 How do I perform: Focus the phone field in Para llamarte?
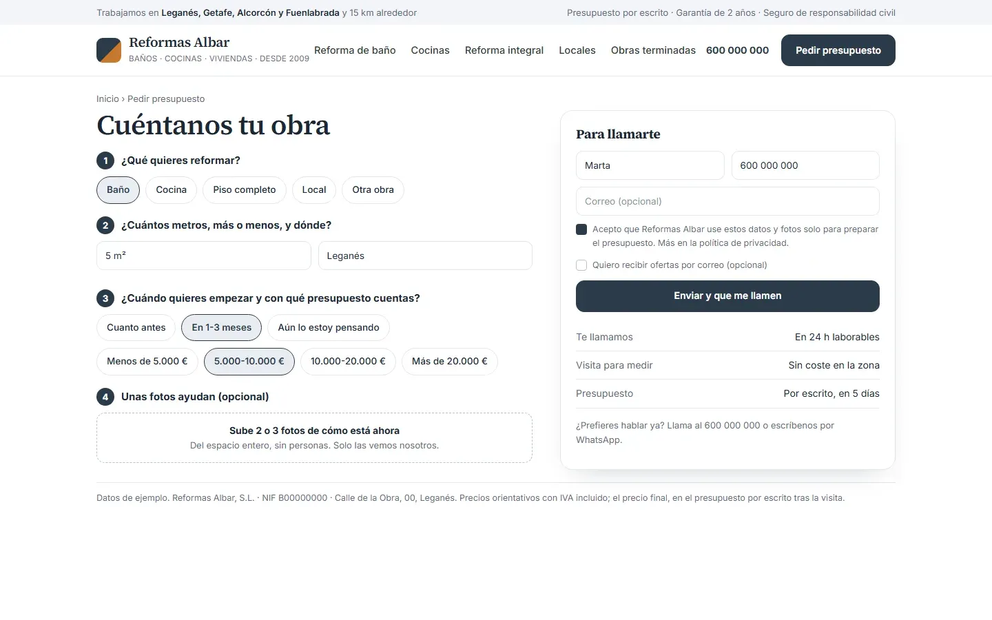[805, 165]
